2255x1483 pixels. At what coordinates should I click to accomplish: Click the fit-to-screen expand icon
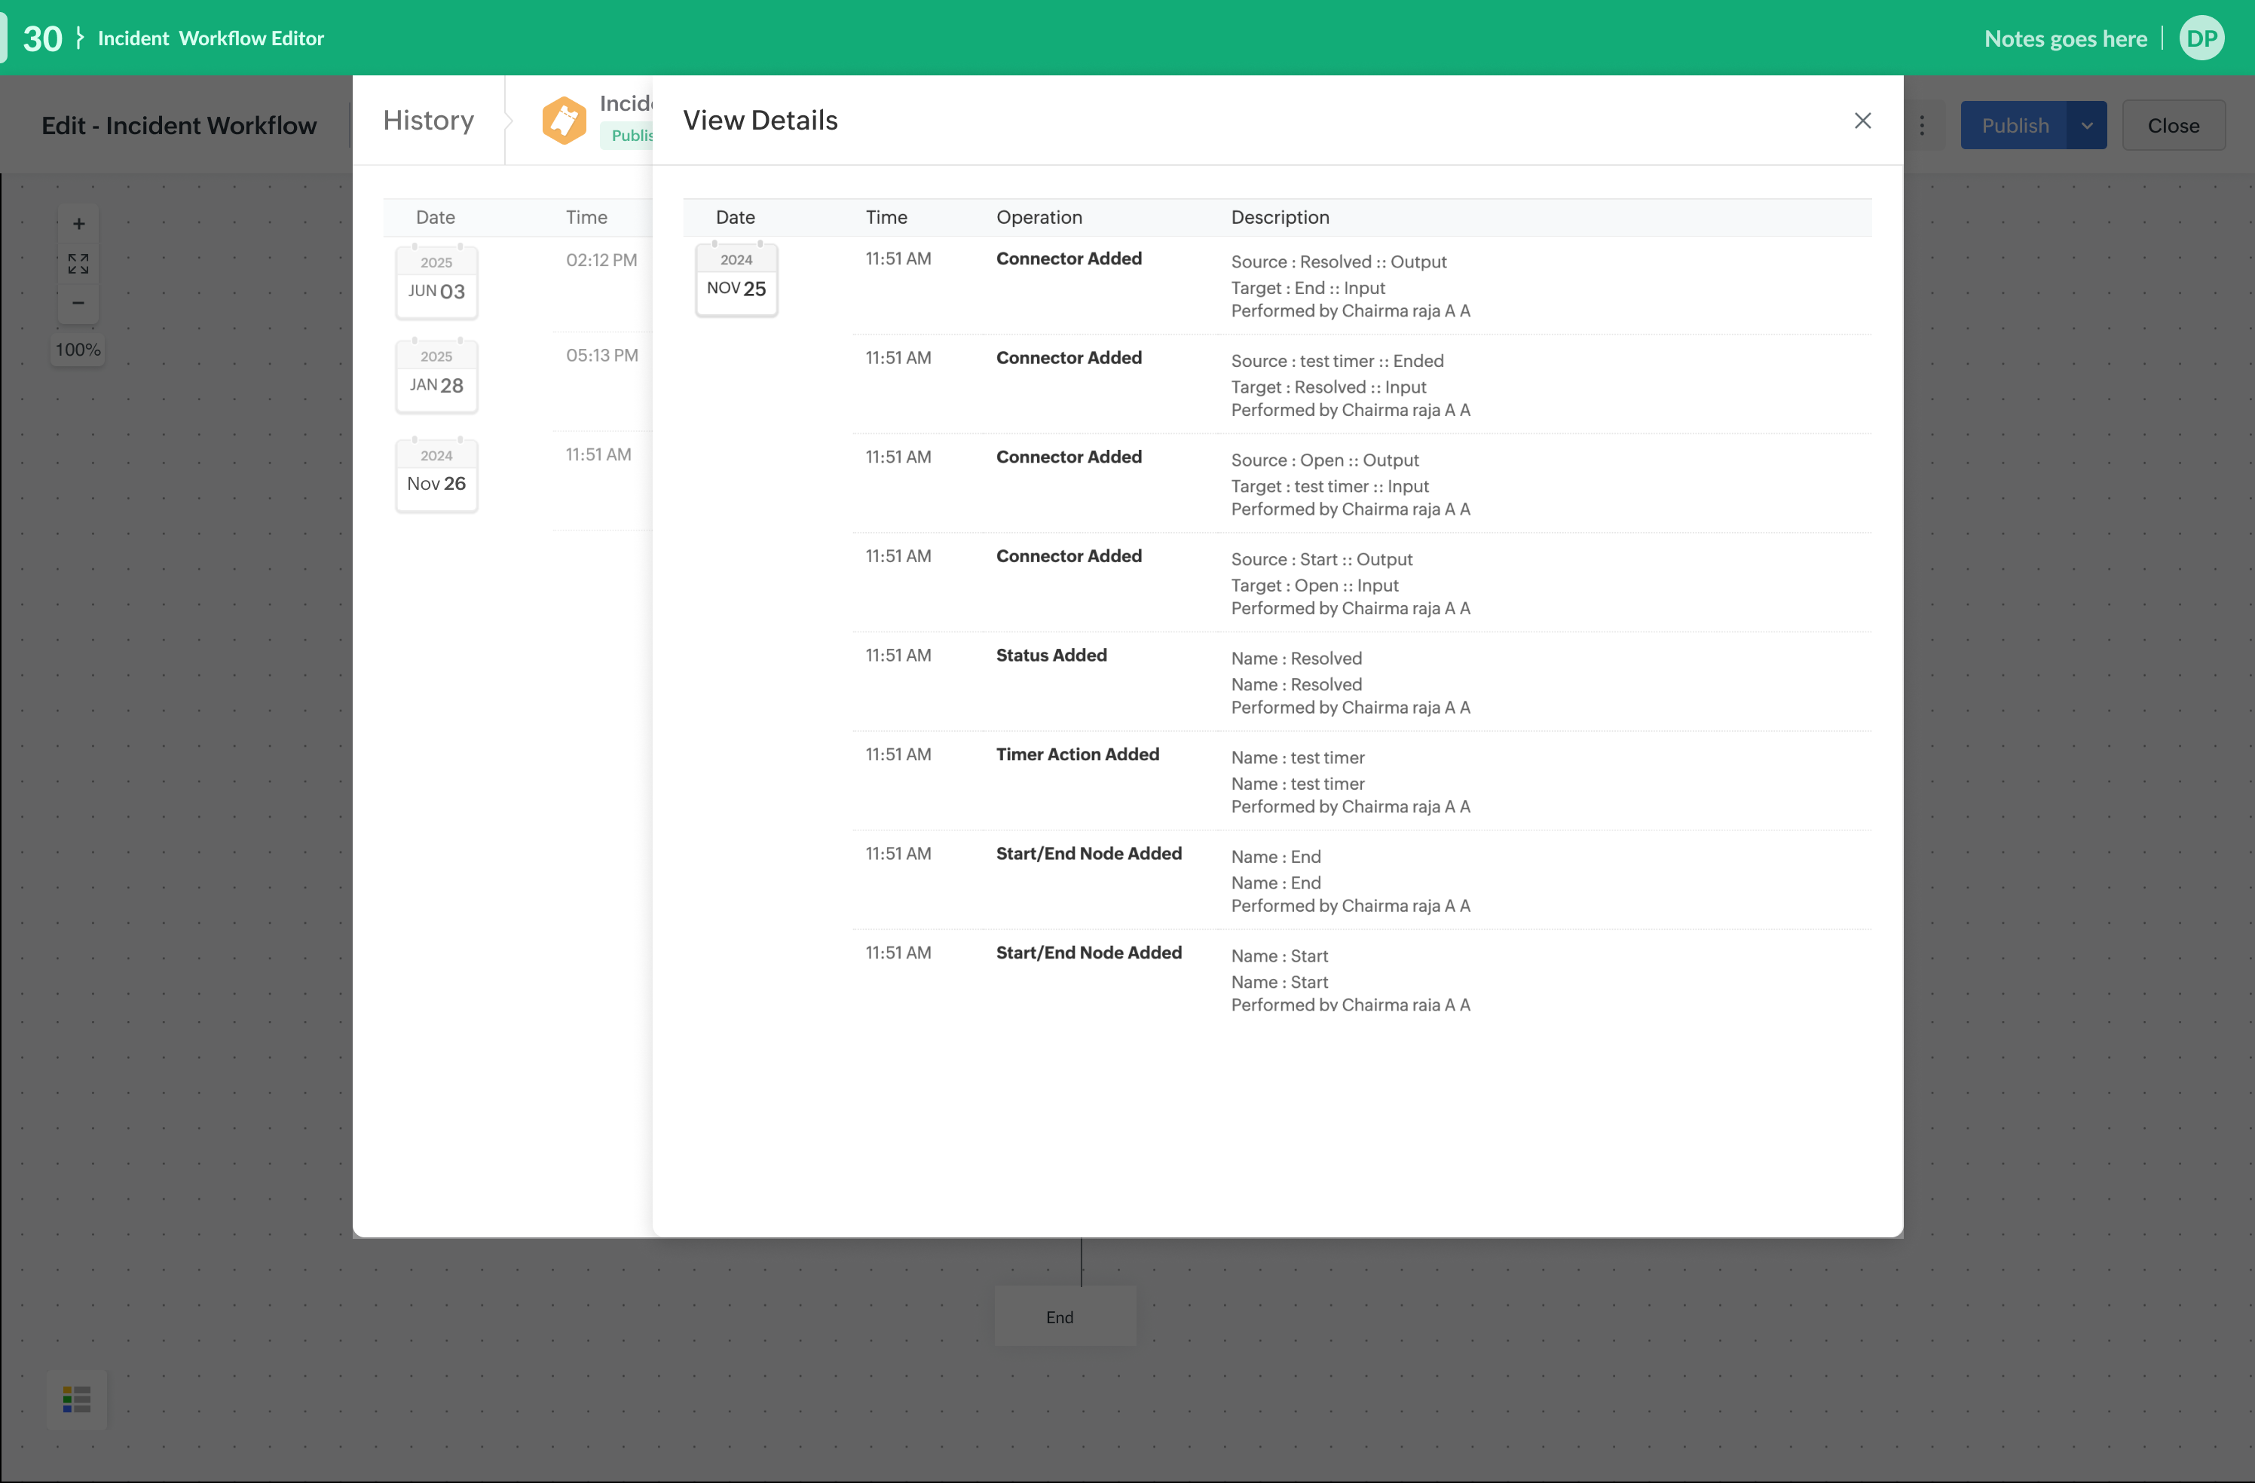pyautogui.click(x=78, y=264)
